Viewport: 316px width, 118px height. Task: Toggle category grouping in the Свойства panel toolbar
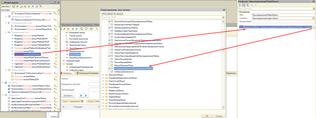click(x=243, y=5)
